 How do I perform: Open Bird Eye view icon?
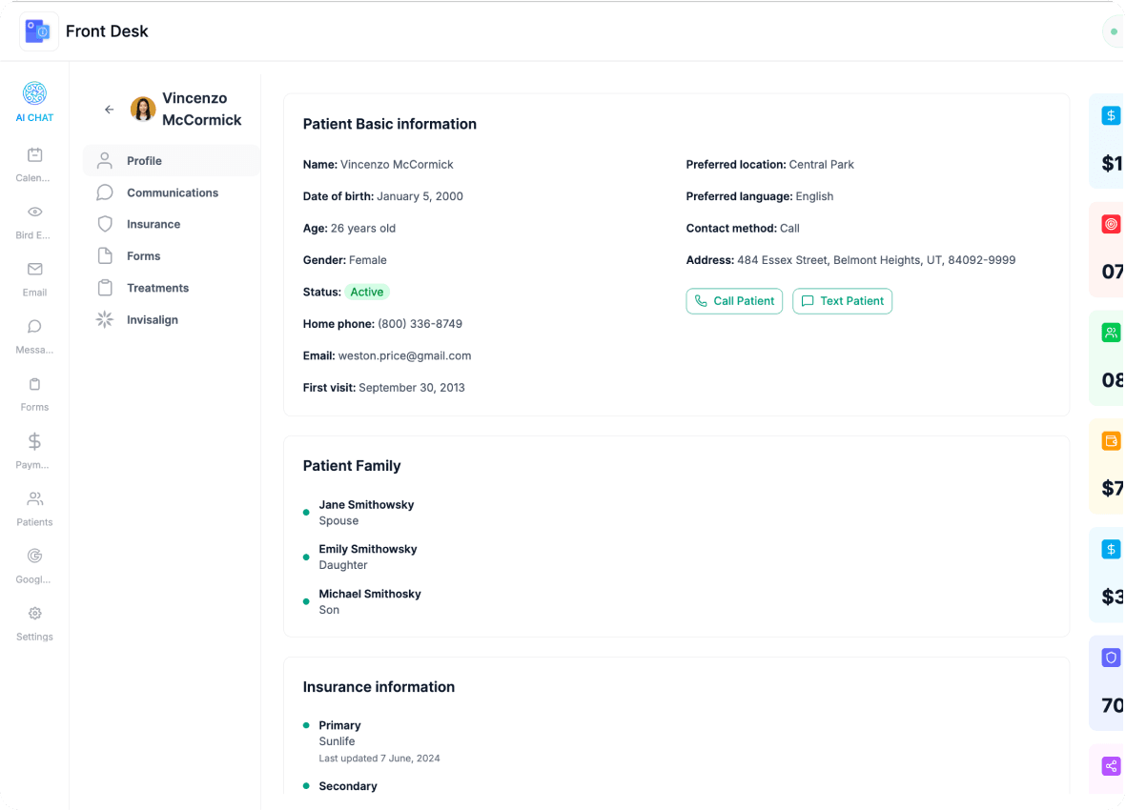point(34,213)
